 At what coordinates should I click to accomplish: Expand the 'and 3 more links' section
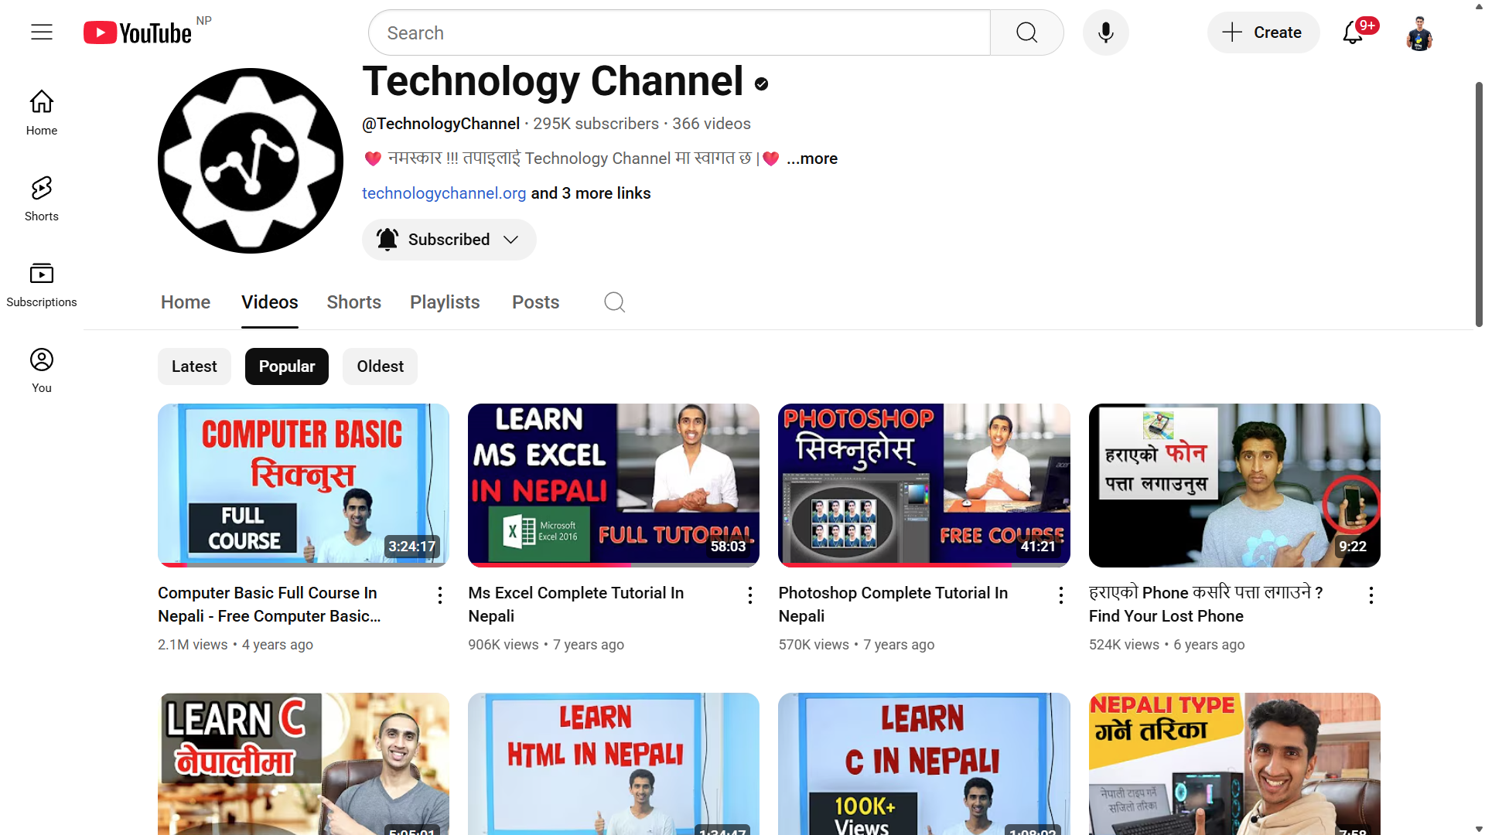tap(590, 193)
